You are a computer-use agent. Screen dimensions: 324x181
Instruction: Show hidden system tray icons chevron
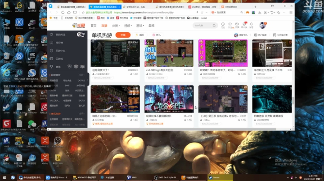point(288,177)
